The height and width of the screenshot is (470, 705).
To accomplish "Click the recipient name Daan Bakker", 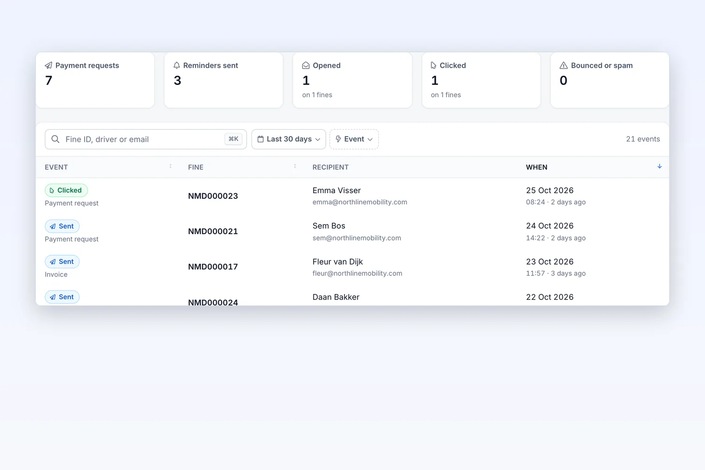I will pos(336,297).
